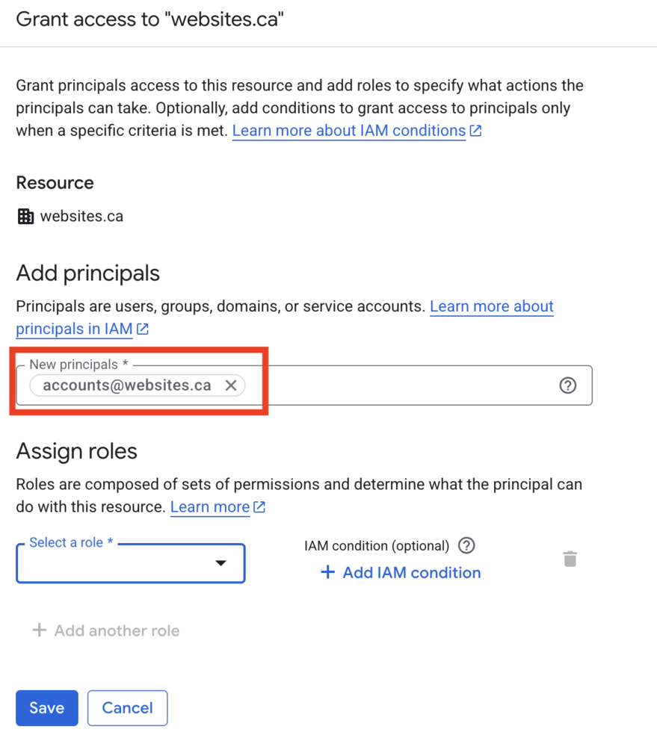Screen dimensions: 657x747
Task: Open Learn more link under Assign roles
Action: click(210, 507)
